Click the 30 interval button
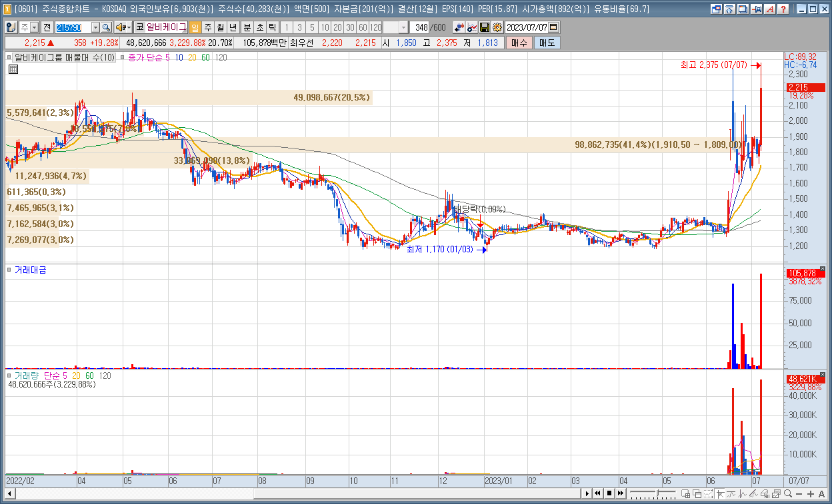The height and width of the screenshot is (504, 832). 349,27
